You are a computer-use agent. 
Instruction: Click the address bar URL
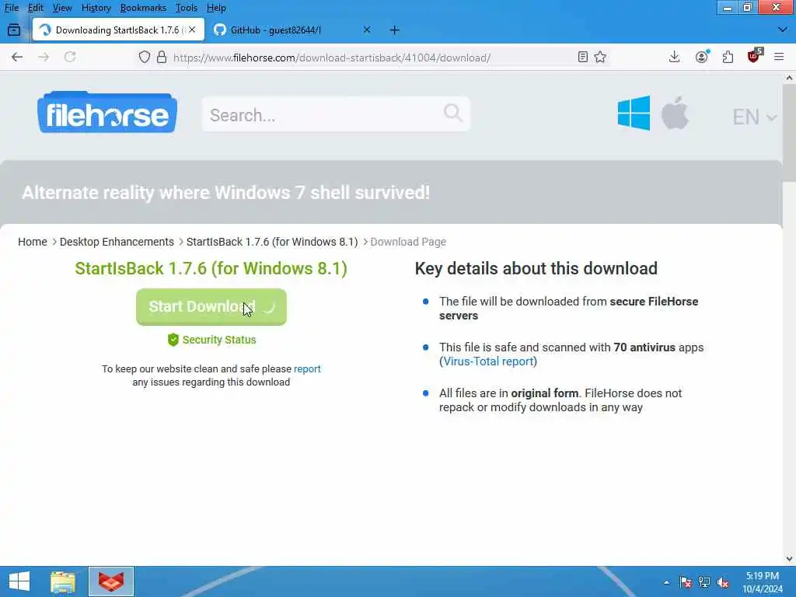[x=332, y=58]
